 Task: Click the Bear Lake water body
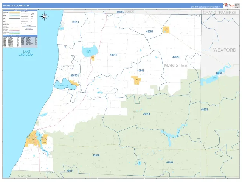click(x=89, y=51)
